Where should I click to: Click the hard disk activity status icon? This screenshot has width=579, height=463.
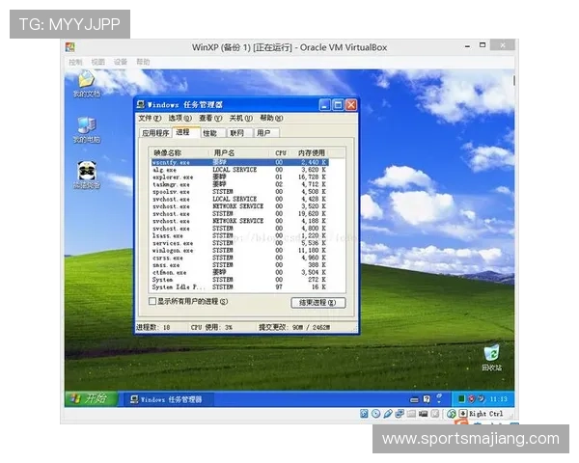coord(364,414)
